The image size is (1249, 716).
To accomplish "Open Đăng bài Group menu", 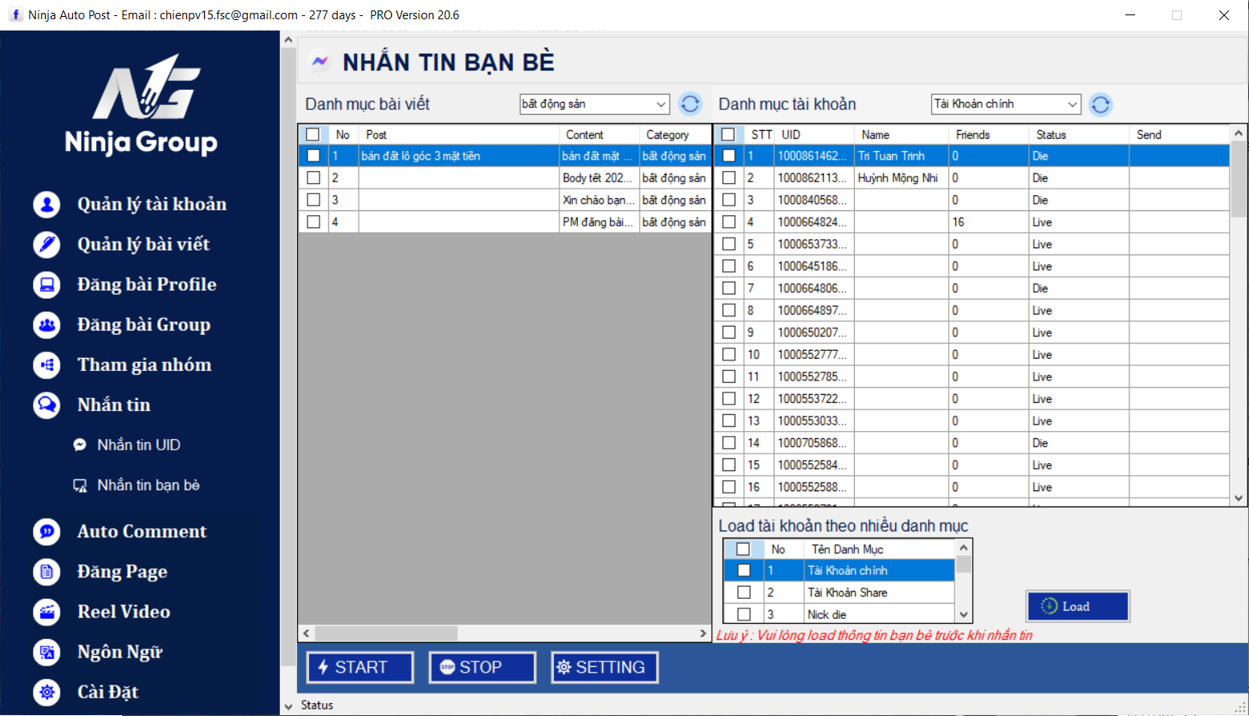I will coord(144,325).
